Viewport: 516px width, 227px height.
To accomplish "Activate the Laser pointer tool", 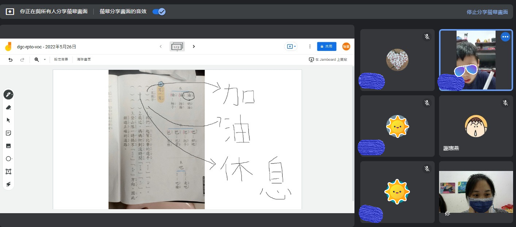I will (x=8, y=184).
